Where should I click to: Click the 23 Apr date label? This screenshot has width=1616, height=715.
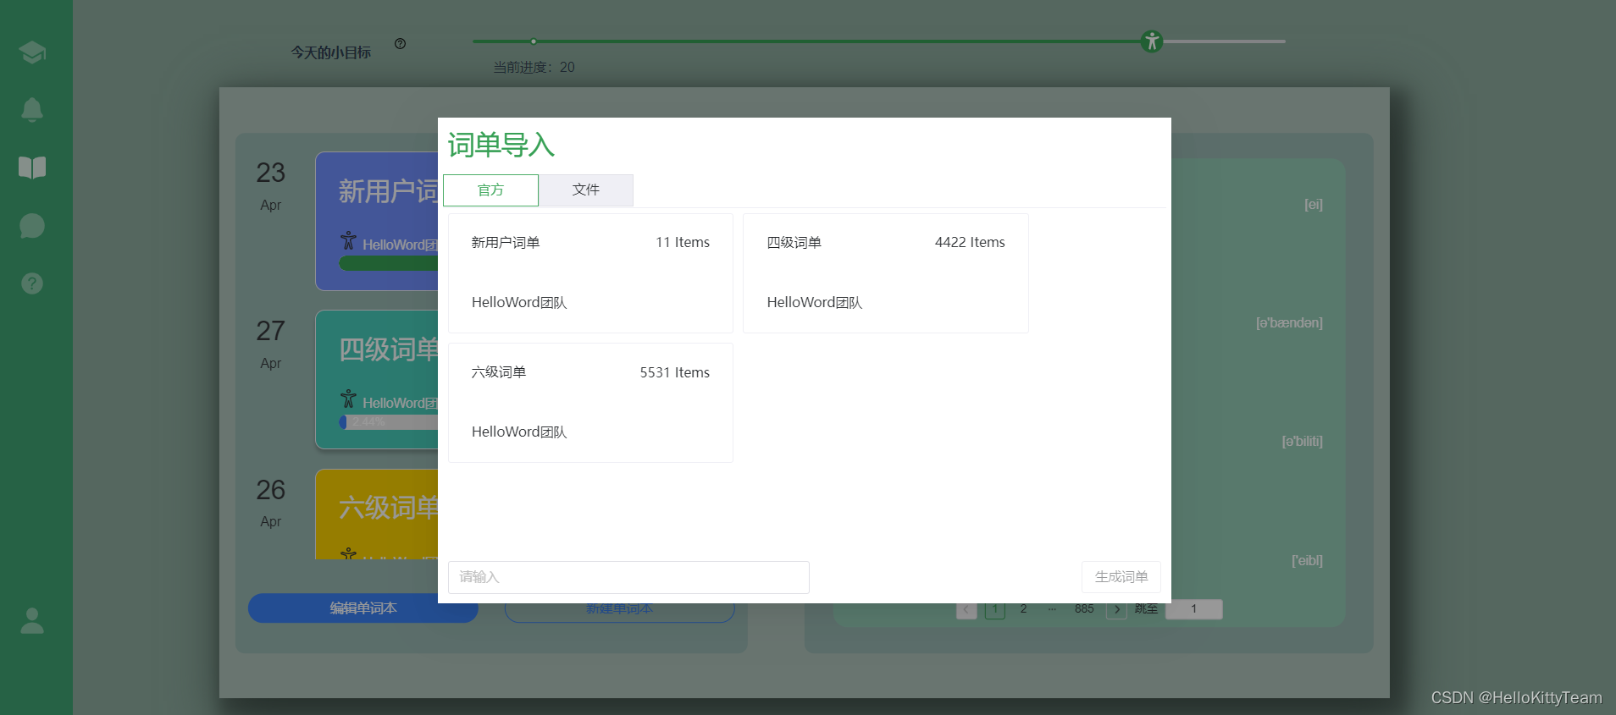tap(271, 185)
